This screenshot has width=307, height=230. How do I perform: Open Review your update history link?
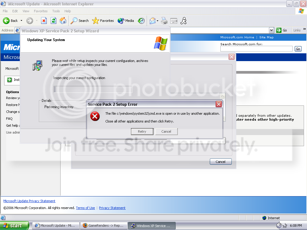pyautogui.click(x=13, y=98)
